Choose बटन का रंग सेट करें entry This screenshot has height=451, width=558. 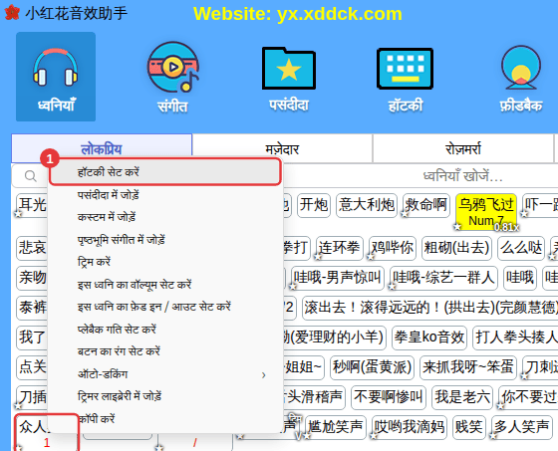pos(165,351)
